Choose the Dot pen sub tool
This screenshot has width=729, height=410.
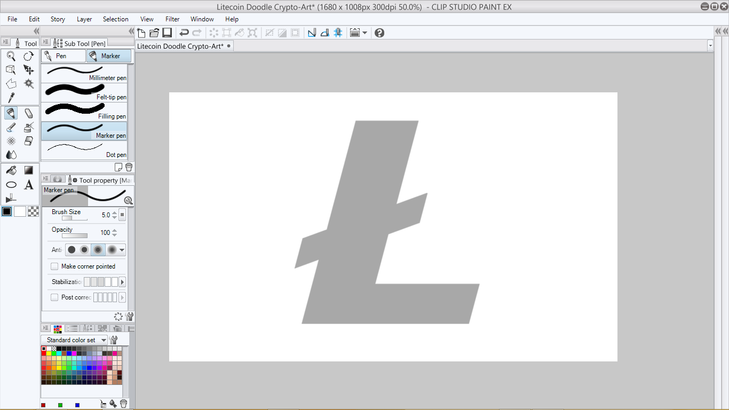[x=84, y=151]
